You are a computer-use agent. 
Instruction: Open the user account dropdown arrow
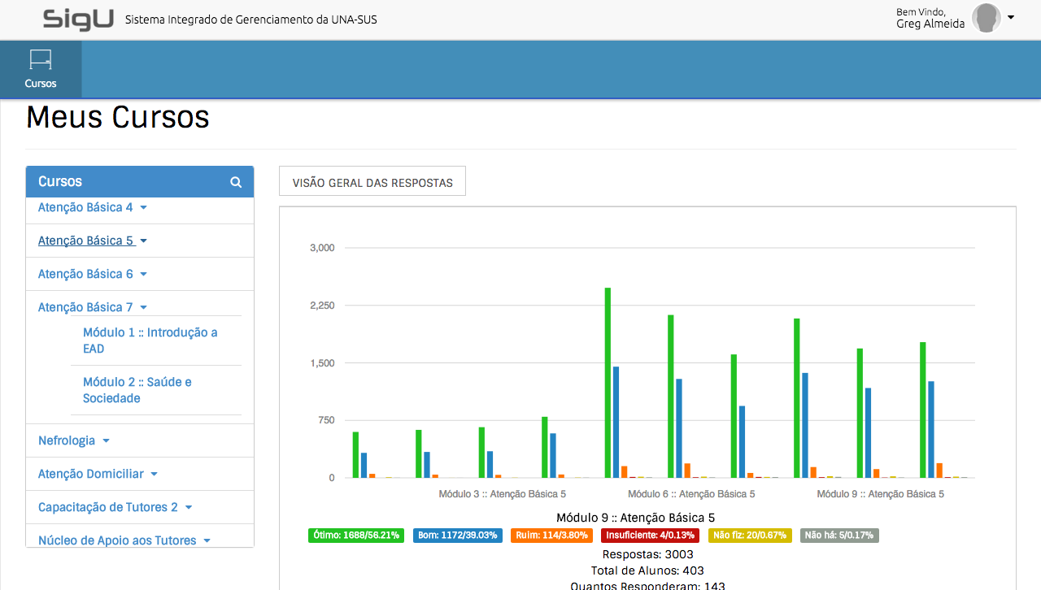(1011, 17)
